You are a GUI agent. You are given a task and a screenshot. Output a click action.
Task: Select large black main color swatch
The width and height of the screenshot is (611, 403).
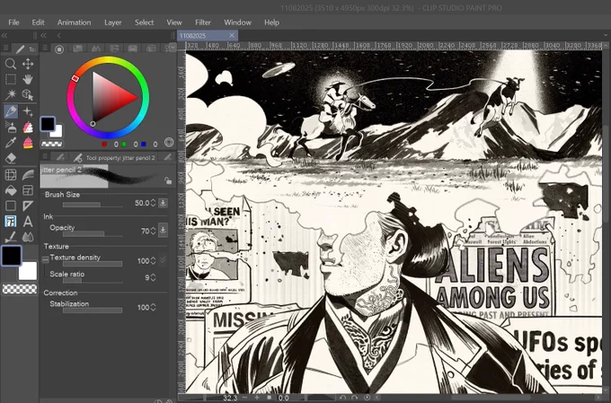click(x=12, y=256)
